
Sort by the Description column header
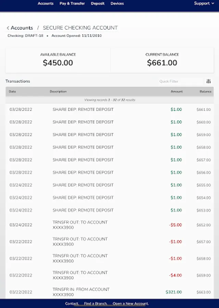coord(58,92)
